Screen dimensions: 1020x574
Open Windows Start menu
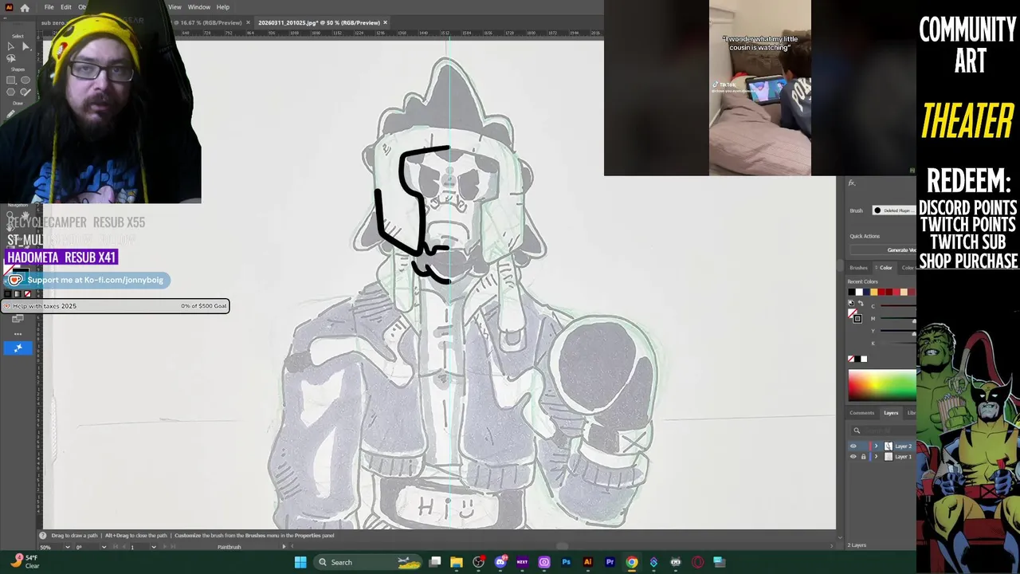(x=300, y=562)
